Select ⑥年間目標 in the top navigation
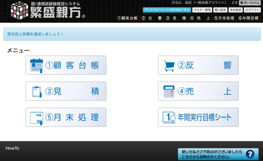This screenshot has width=263, height=161. pyautogui.click(x=248, y=18)
